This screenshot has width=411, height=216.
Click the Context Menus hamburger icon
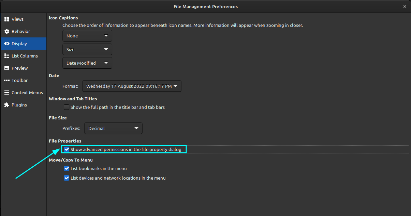[6, 93]
